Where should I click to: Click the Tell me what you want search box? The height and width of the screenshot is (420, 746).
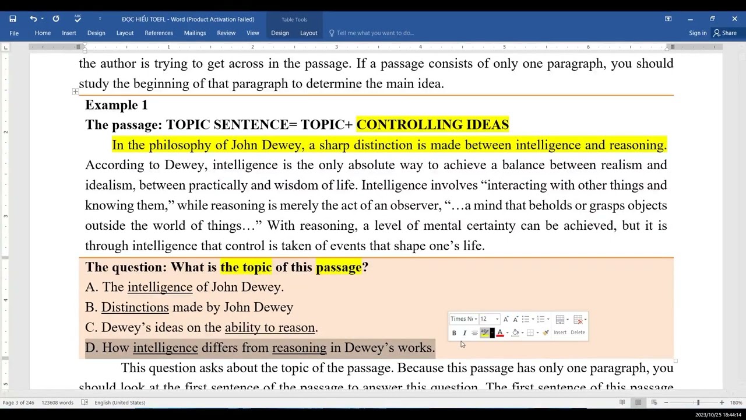click(x=373, y=33)
